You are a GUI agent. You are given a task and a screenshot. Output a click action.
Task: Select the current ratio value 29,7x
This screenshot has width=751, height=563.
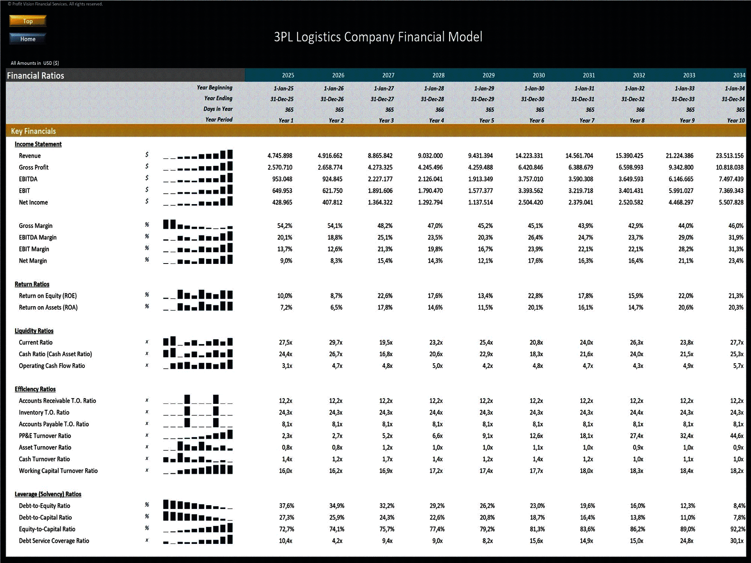tap(336, 342)
